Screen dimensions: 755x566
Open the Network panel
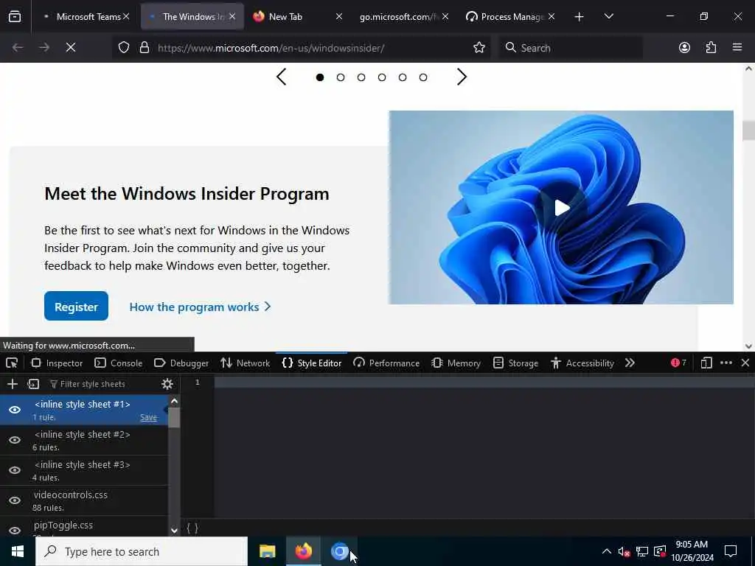pos(245,363)
